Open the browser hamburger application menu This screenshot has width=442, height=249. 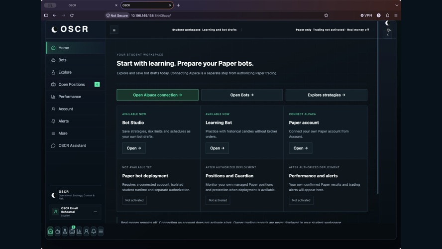coord(396,15)
